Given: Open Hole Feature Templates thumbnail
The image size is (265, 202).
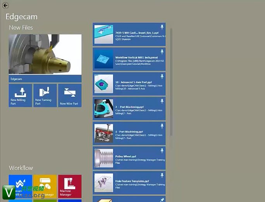Looking at the screenshot, I should pos(104,183).
